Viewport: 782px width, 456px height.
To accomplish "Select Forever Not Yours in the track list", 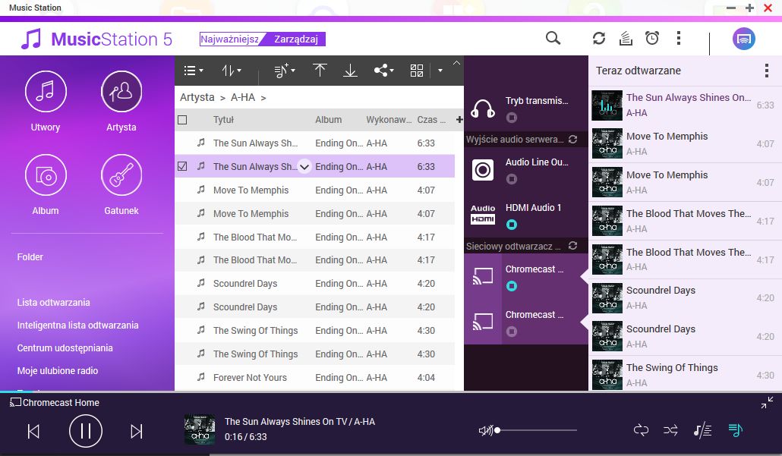I will pyautogui.click(x=314, y=378).
